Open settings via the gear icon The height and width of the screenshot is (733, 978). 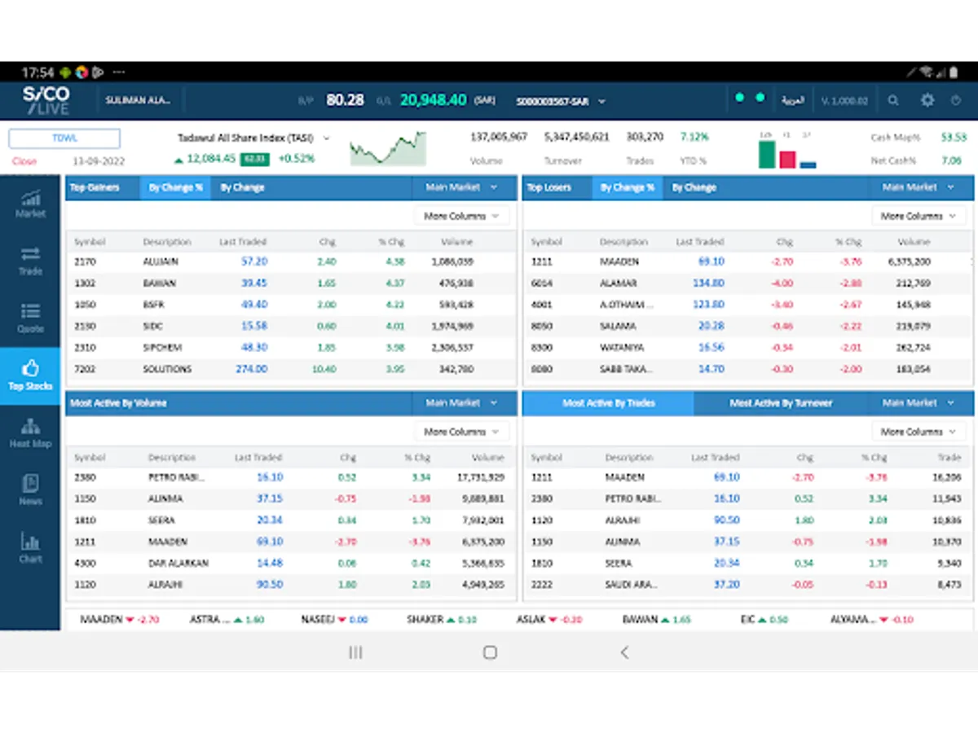927,101
